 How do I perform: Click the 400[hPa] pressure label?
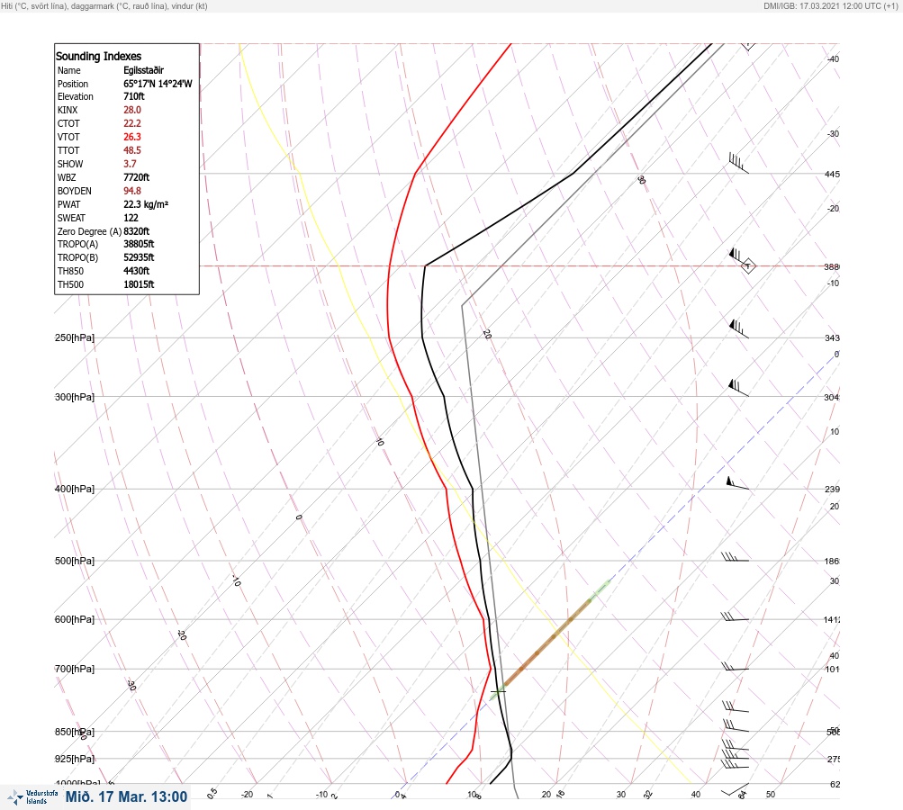75,489
